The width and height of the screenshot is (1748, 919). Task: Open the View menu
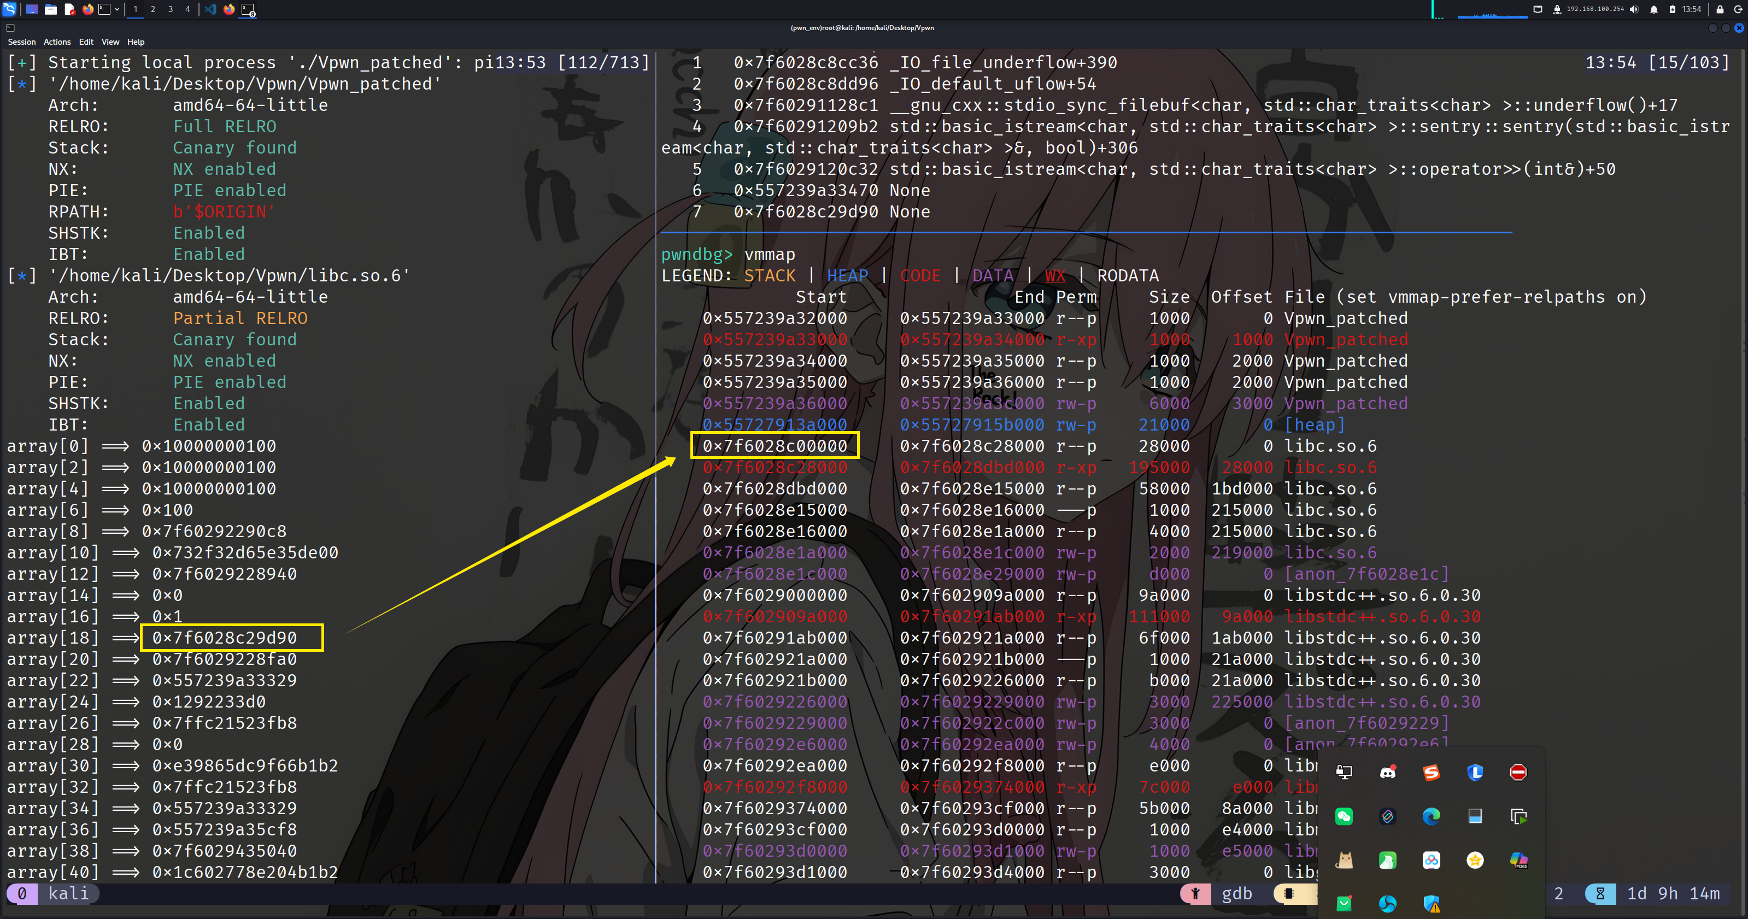[110, 42]
